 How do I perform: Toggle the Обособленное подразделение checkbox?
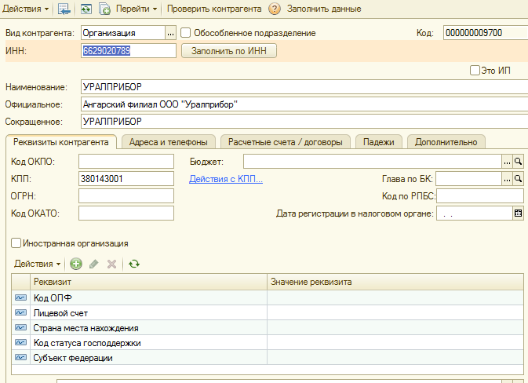pyautogui.click(x=186, y=33)
